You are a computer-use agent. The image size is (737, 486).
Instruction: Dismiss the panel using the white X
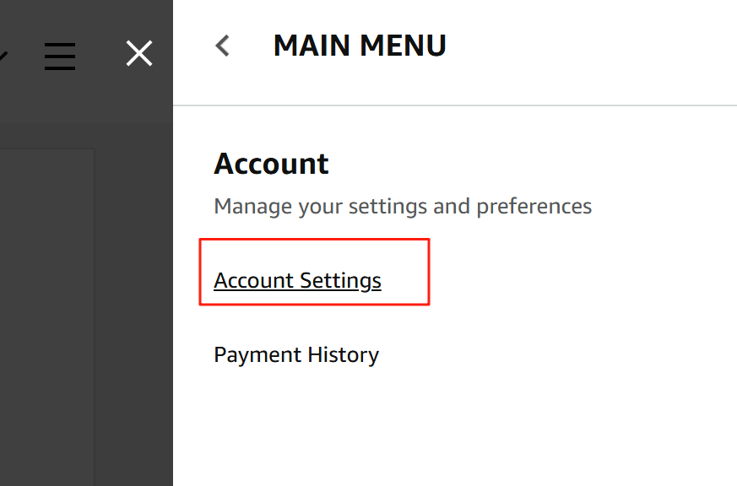[139, 54]
